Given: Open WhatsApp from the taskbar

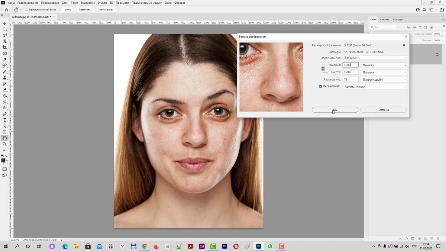Looking at the screenshot, I should [x=270, y=246].
